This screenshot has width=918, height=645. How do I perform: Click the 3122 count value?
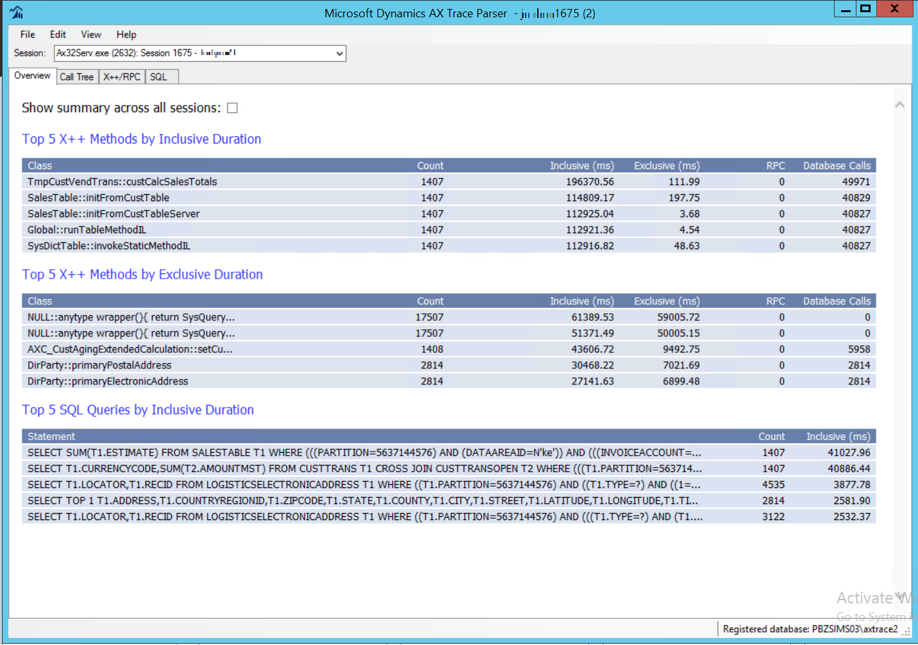coord(773,517)
